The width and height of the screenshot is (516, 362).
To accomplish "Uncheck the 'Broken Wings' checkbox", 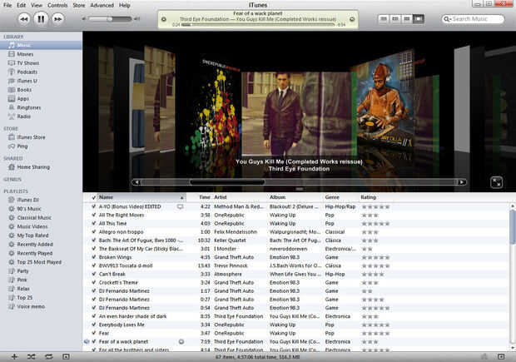I will coord(94,257).
